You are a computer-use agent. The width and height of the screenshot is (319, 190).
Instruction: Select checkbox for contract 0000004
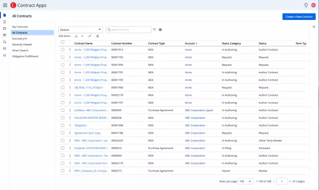62,156
